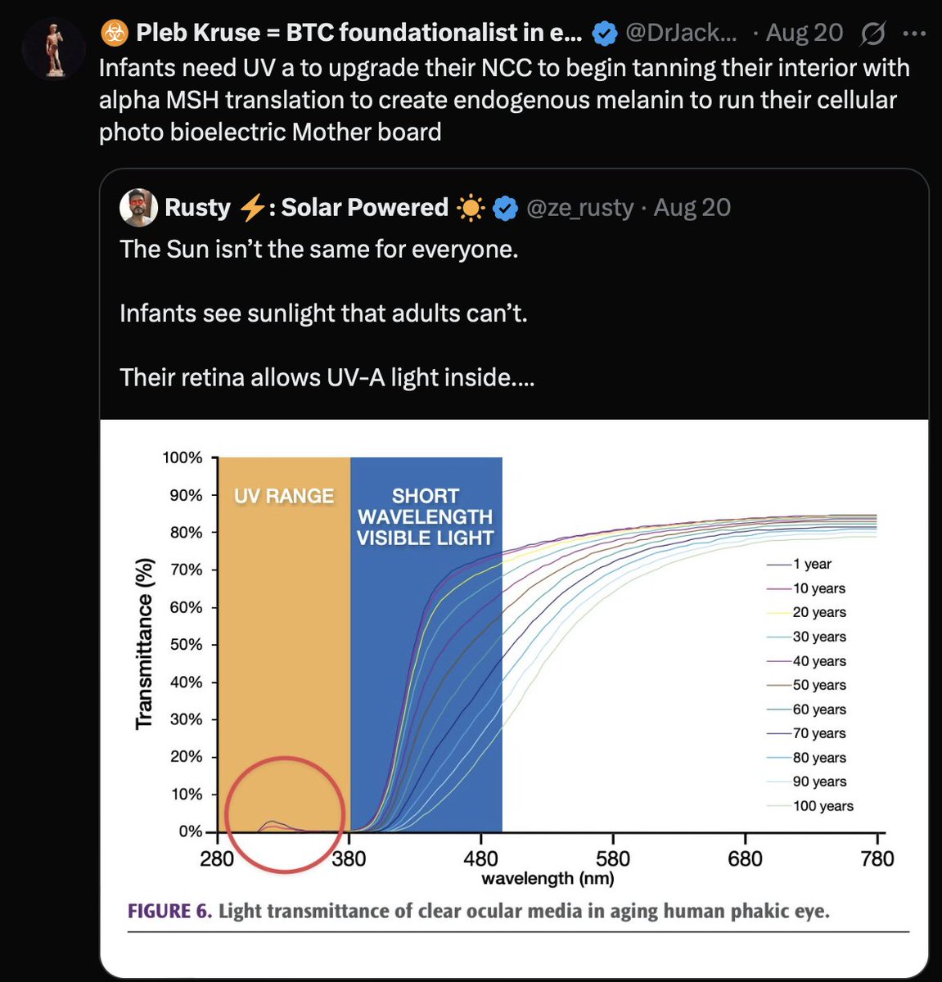Click the lightning bolt emoji in Rusty's name
Image resolution: width=942 pixels, height=982 pixels.
252,208
